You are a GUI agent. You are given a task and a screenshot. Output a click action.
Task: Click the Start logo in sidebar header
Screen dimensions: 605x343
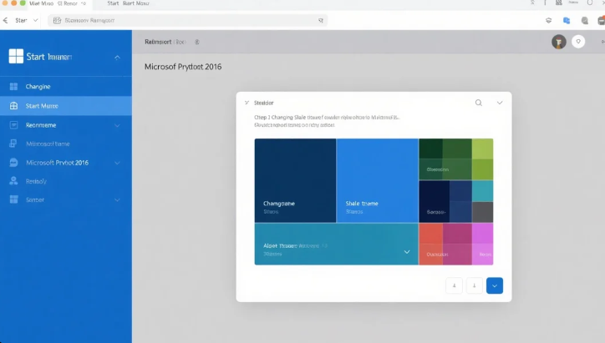pos(16,56)
